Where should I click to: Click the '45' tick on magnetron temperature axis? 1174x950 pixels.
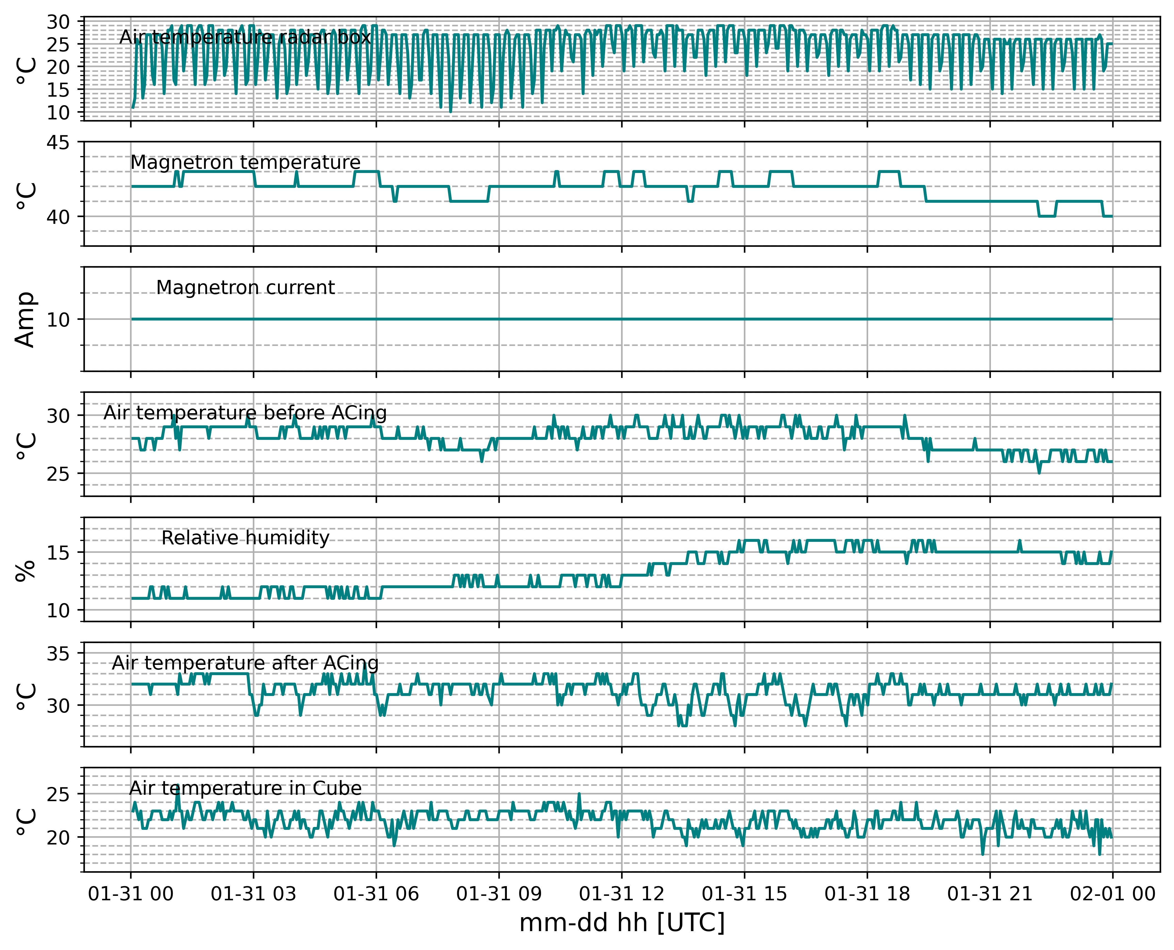[x=58, y=143]
